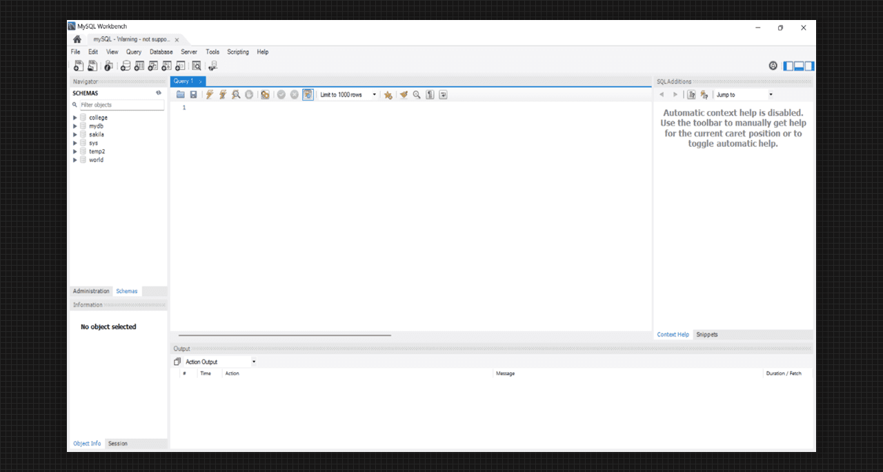Click the create new schema icon in main toolbar
This screenshot has height=472, width=883.
(125, 66)
